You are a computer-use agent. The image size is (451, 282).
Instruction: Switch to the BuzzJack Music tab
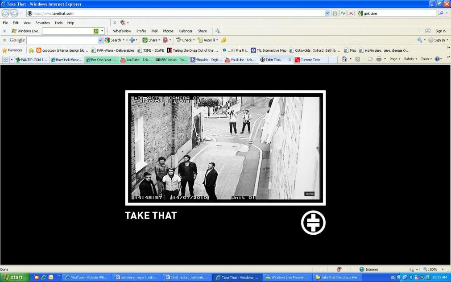[66, 59]
